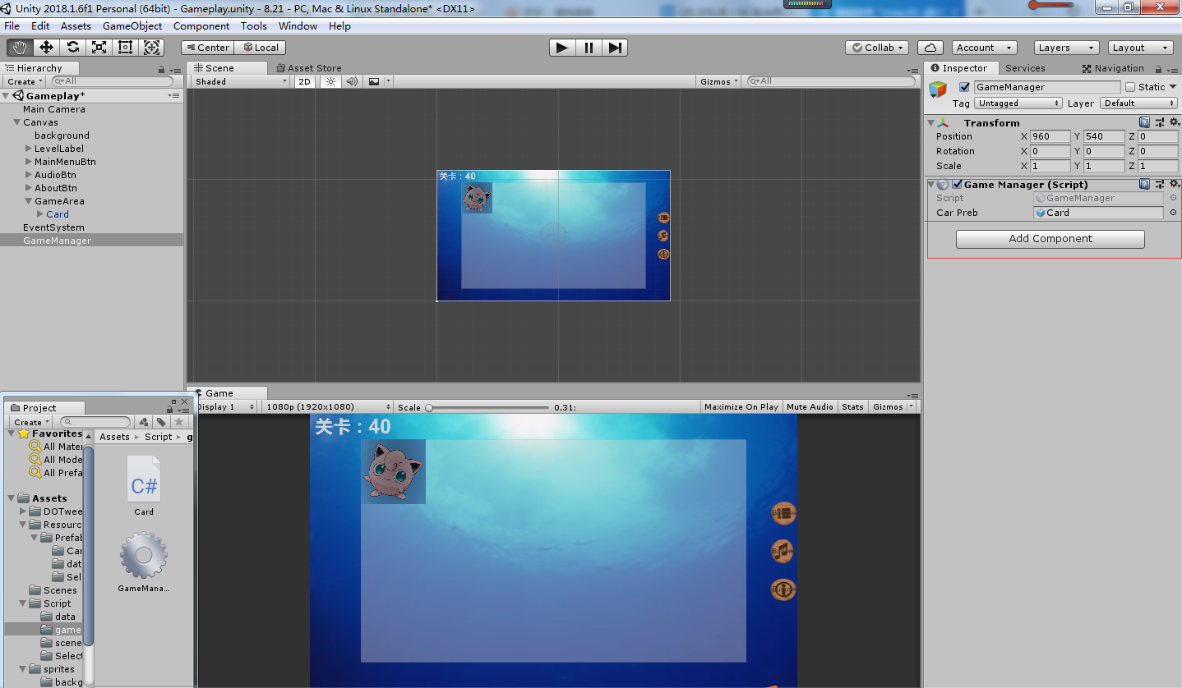The image size is (1182, 688).
Task: Open the Assets menu
Action: click(x=76, y=26)
